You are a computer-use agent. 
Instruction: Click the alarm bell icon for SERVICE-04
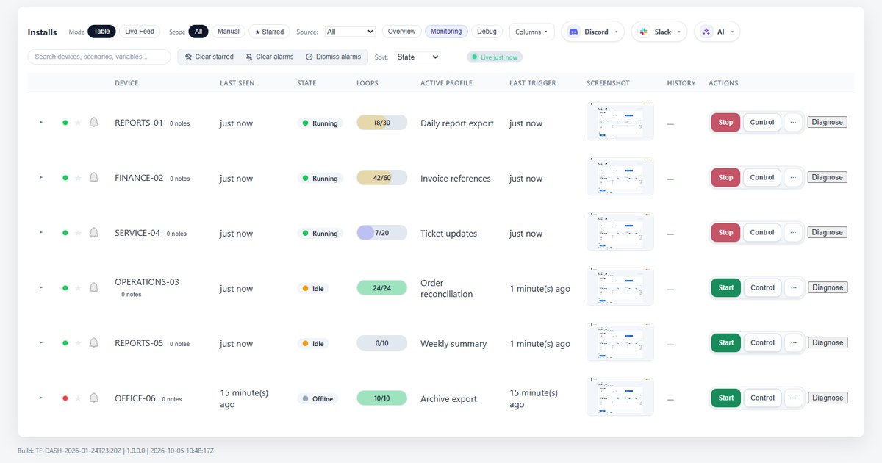pyautogui.click(x=94, y=233)
